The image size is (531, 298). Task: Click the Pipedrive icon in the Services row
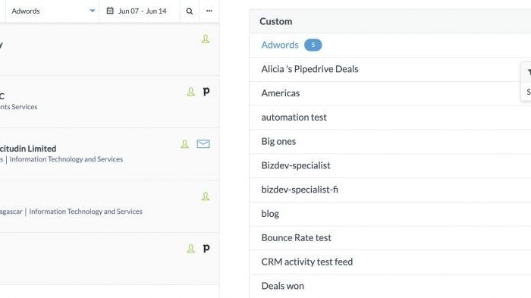(206, 91)
